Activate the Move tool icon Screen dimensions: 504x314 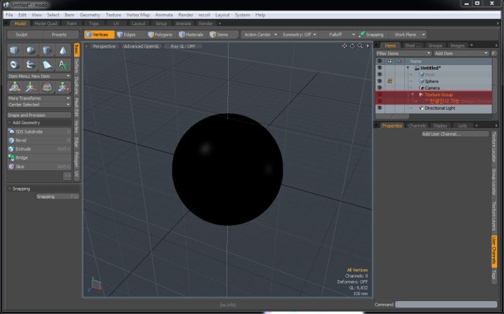[31, 87]
